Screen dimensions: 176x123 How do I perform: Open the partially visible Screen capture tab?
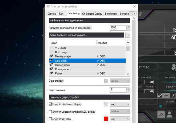124,14
